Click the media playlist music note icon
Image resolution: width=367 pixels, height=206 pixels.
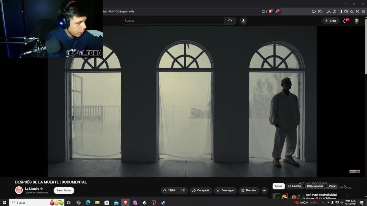(335, 11)
